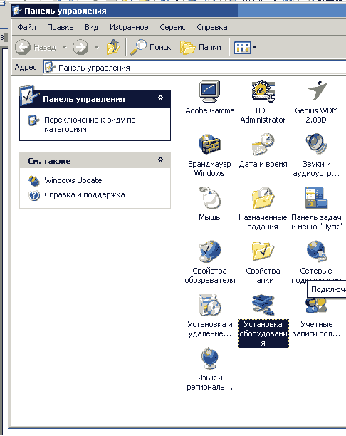Collapse the См. также section
Screen dimensions: 346x436
pyautogui.click(x=160, y=160)
